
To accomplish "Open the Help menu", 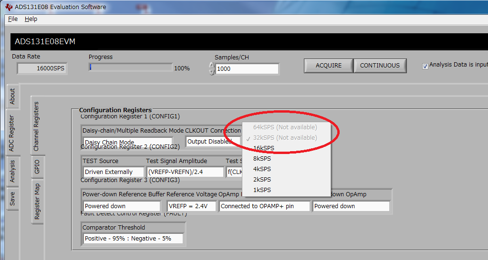I will pyautogui.click(x=31, y=19).
